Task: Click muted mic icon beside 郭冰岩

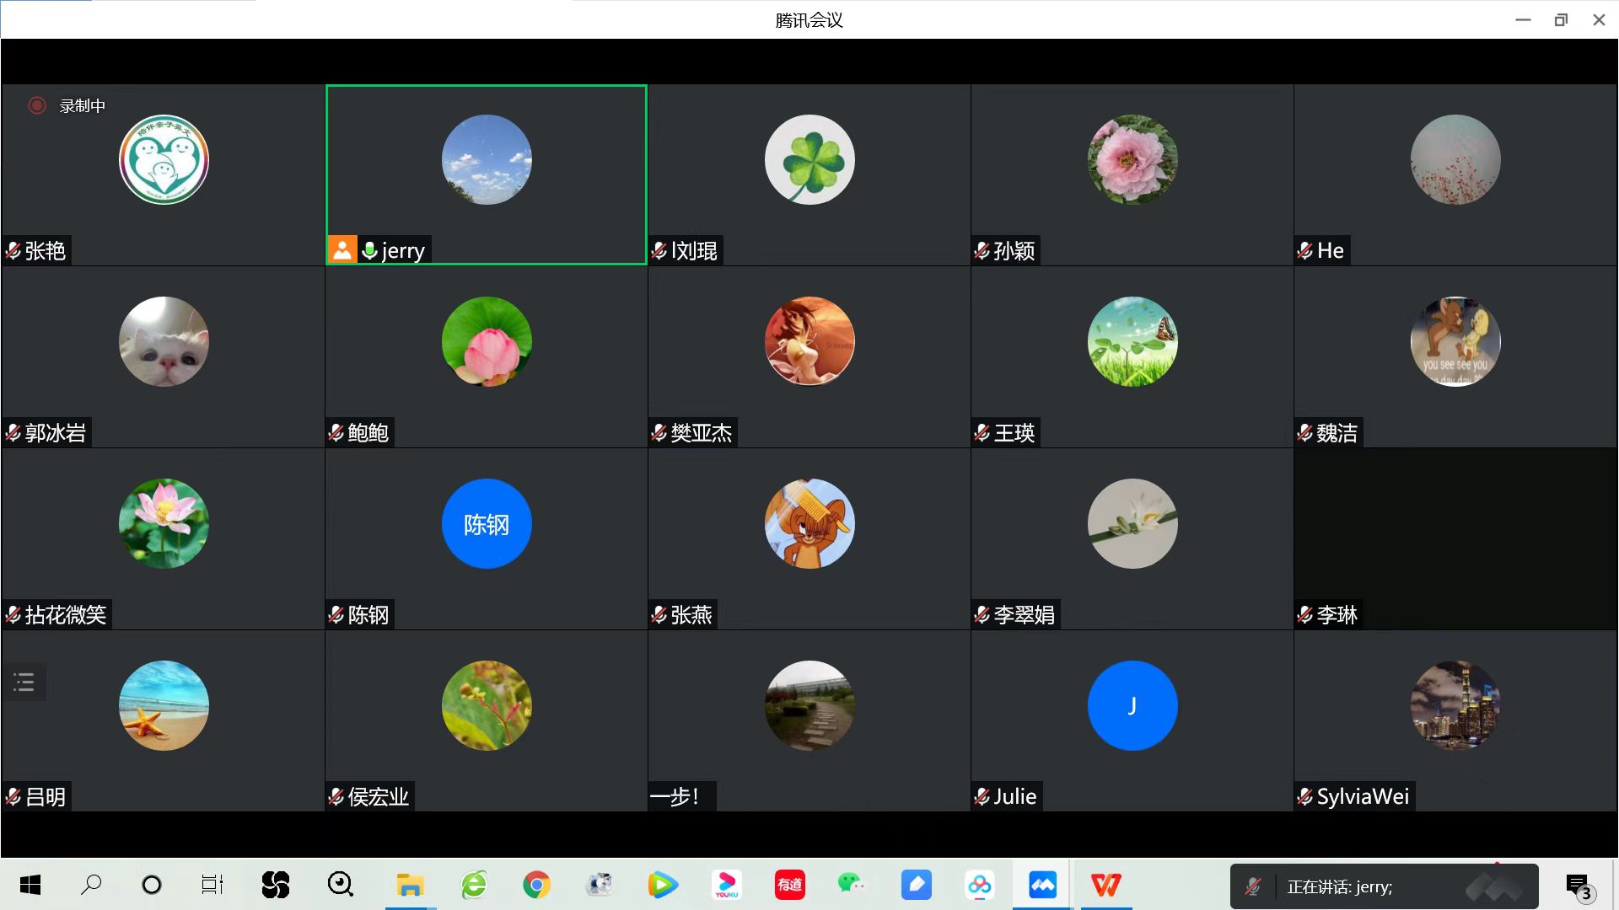Action: (x=13, y=433)
